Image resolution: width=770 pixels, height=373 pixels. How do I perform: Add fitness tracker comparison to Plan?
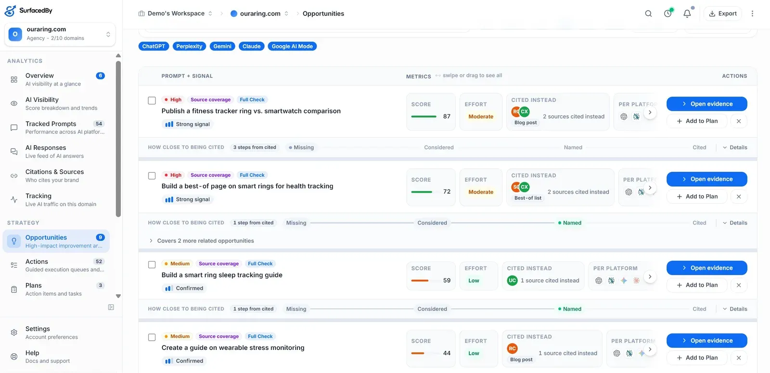point(697,121)
